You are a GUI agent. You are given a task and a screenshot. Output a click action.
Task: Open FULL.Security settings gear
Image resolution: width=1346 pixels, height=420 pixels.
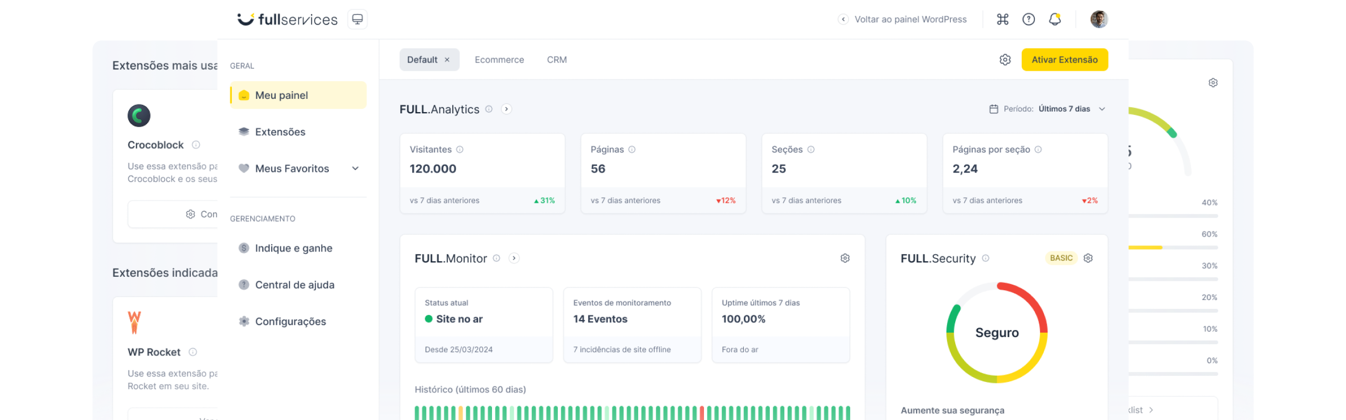(1088, 258)
